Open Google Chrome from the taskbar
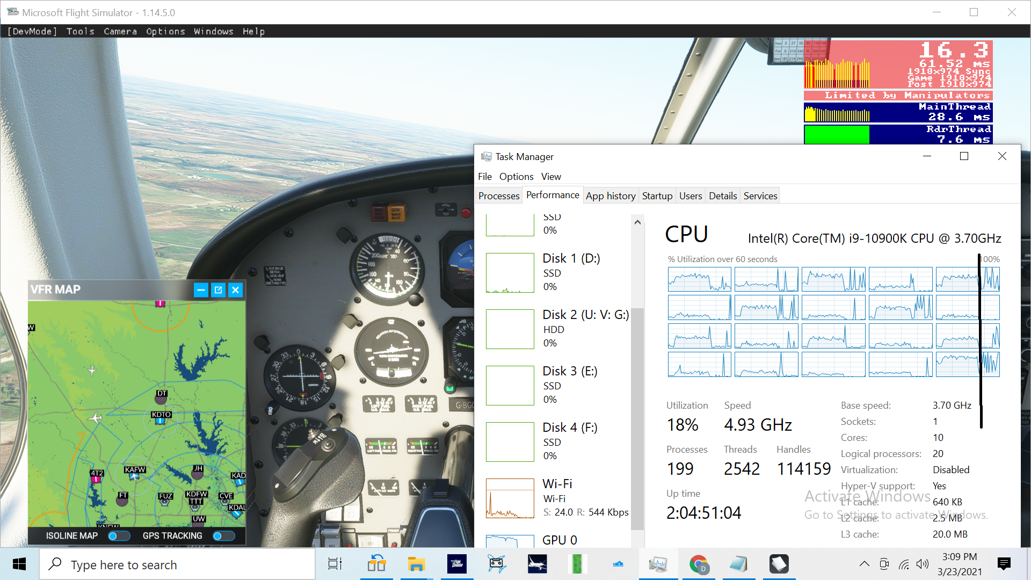This screenshot has height=580, width=1031. (699, 564)
